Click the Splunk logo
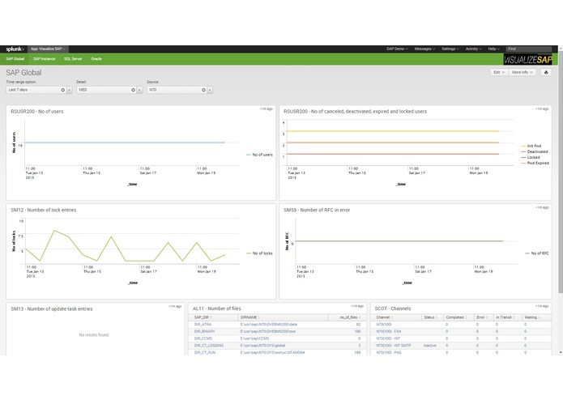 pos(15,49)
